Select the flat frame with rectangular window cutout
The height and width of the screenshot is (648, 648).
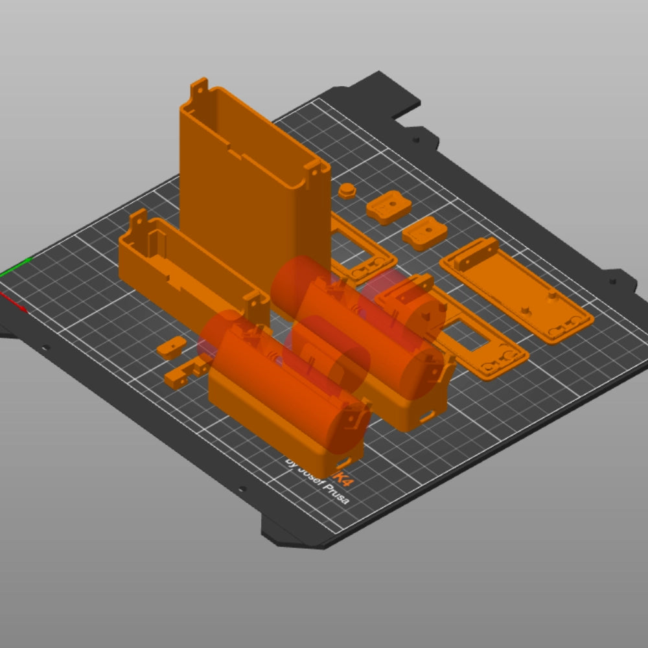[x=480, y=343]
